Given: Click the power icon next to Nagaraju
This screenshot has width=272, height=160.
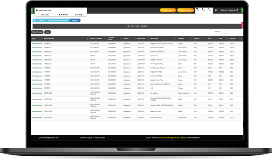Looking at the screenshot, I should pyautogui.click(x=237, y=10).
